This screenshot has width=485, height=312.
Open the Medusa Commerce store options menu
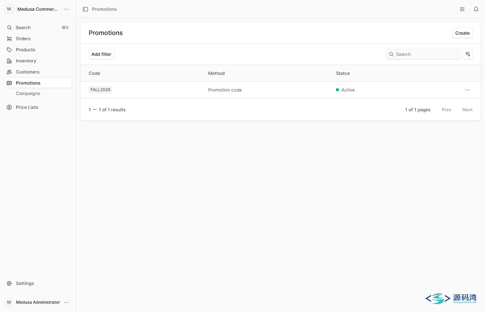point(67,9)
